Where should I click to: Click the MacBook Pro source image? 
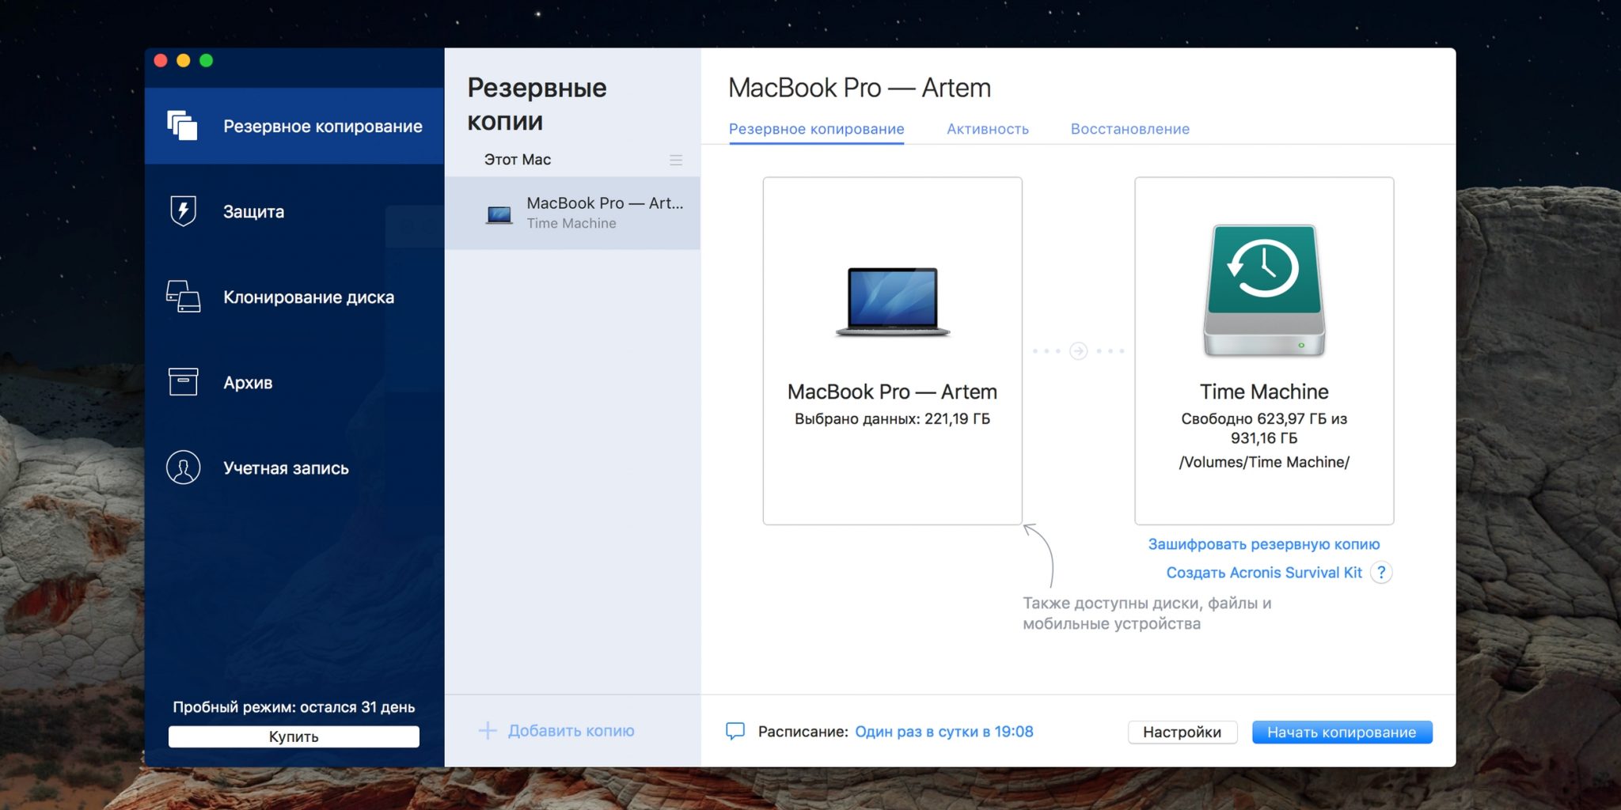pyautogui.click(x=893, y=302)
